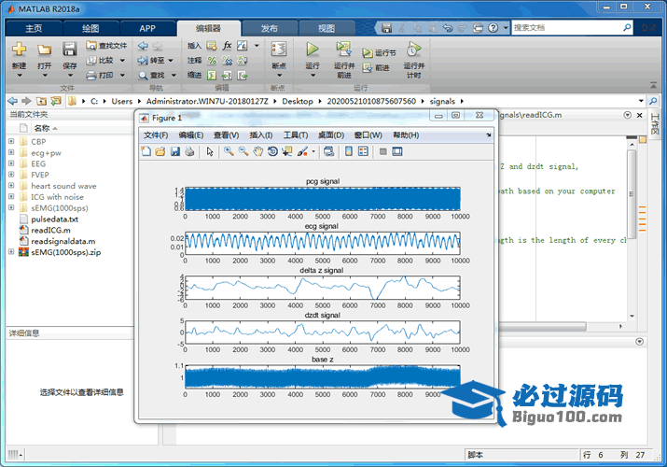This screenshot has width=667, height=467.
Task: Select the Zoom In tool
Action: click(229, 151)
